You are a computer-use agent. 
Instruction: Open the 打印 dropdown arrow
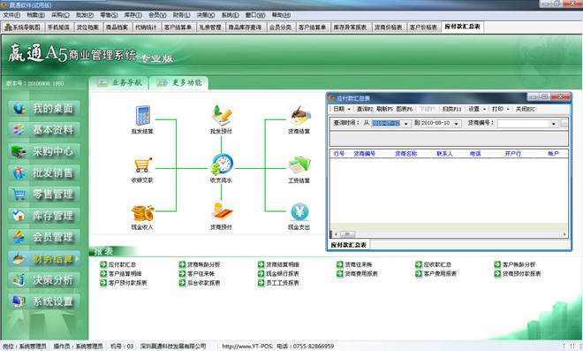[x=508, y=109]
